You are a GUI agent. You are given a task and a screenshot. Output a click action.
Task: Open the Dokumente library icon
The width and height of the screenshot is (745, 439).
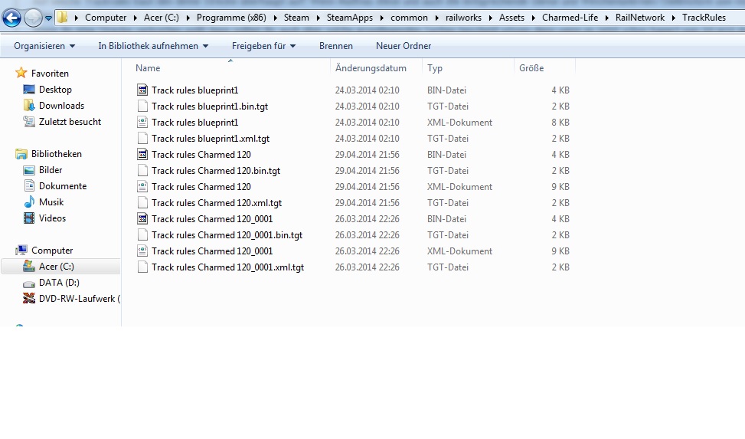tap(29, 186)
